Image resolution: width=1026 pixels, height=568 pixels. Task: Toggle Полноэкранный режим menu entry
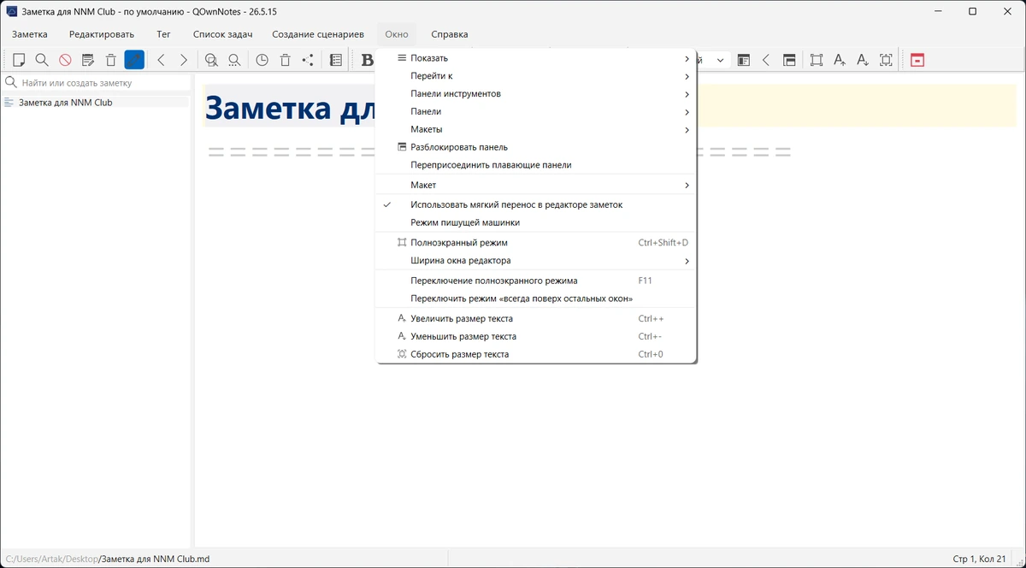pos(536,243)
